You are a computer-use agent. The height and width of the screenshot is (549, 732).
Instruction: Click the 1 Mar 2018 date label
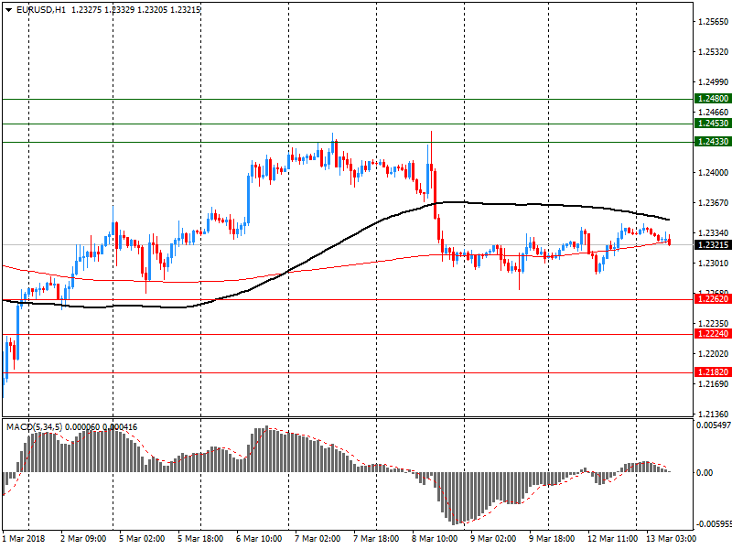click(26, 540)
